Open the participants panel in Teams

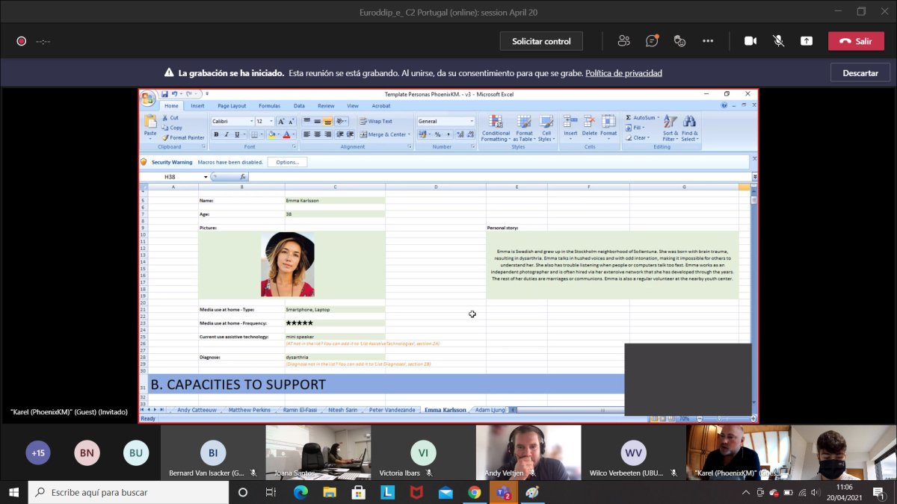pyautogui.click(x=623, y=41)
